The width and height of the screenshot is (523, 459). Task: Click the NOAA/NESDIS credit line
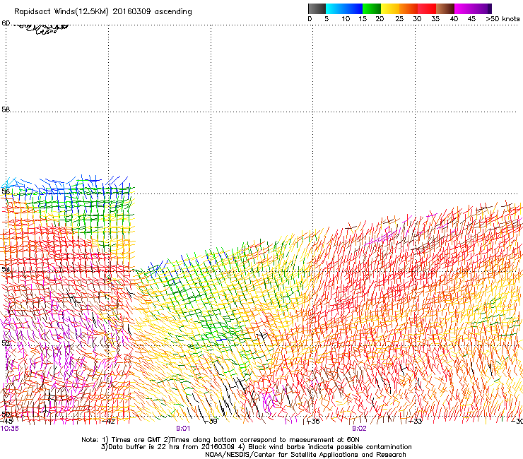tap(305, 455)
